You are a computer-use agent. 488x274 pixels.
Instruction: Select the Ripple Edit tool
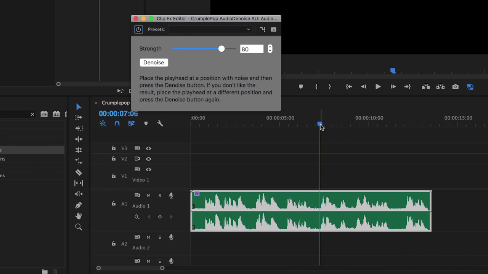79,139
